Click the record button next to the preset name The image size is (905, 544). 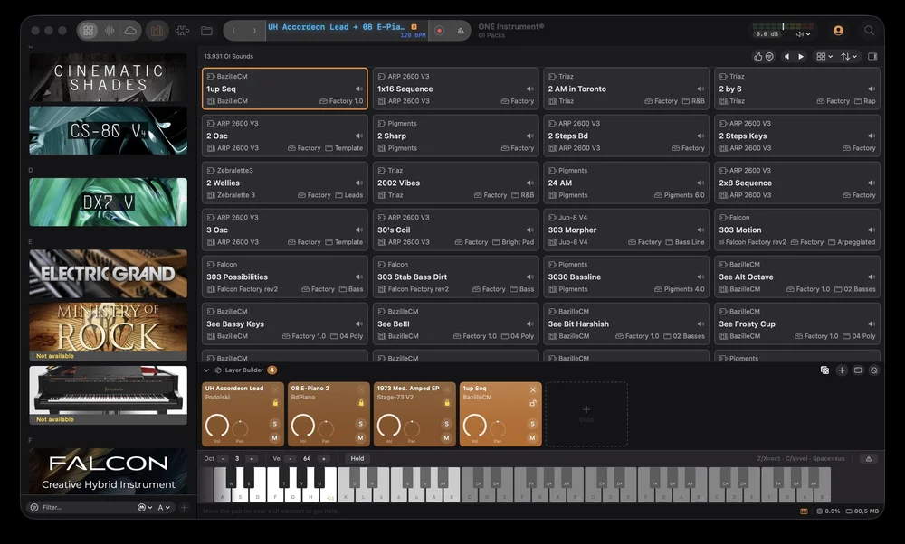tap(439, 31)
